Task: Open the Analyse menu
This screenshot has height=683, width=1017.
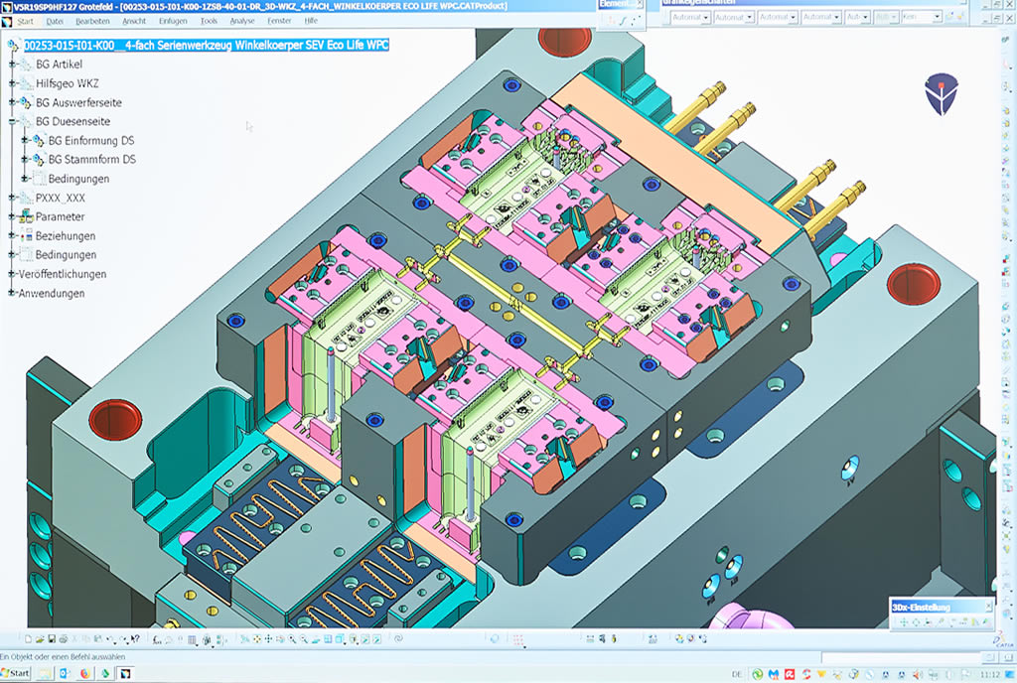Action: 242,21
